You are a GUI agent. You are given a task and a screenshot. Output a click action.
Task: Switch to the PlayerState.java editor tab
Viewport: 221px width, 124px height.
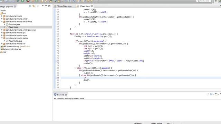coord(63,6)
